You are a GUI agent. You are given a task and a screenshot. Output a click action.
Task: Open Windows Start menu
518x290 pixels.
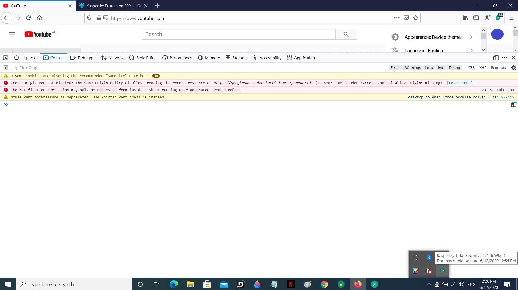8,284
